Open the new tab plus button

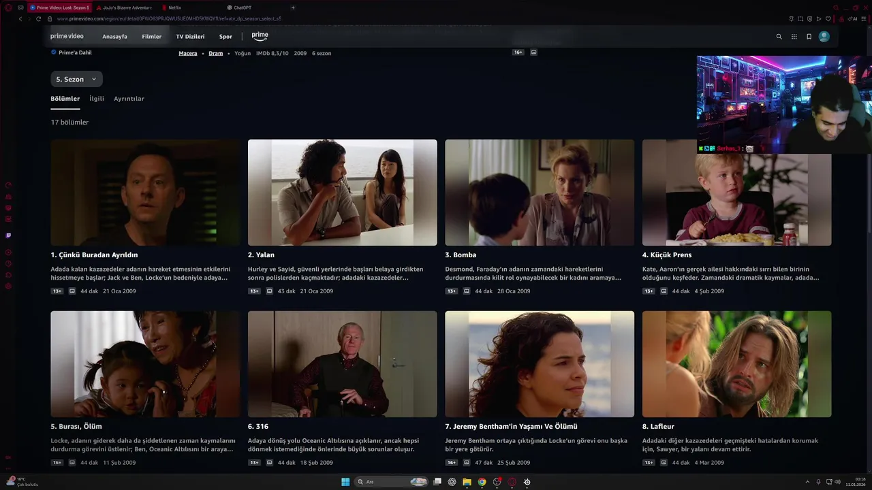(293, 7)
